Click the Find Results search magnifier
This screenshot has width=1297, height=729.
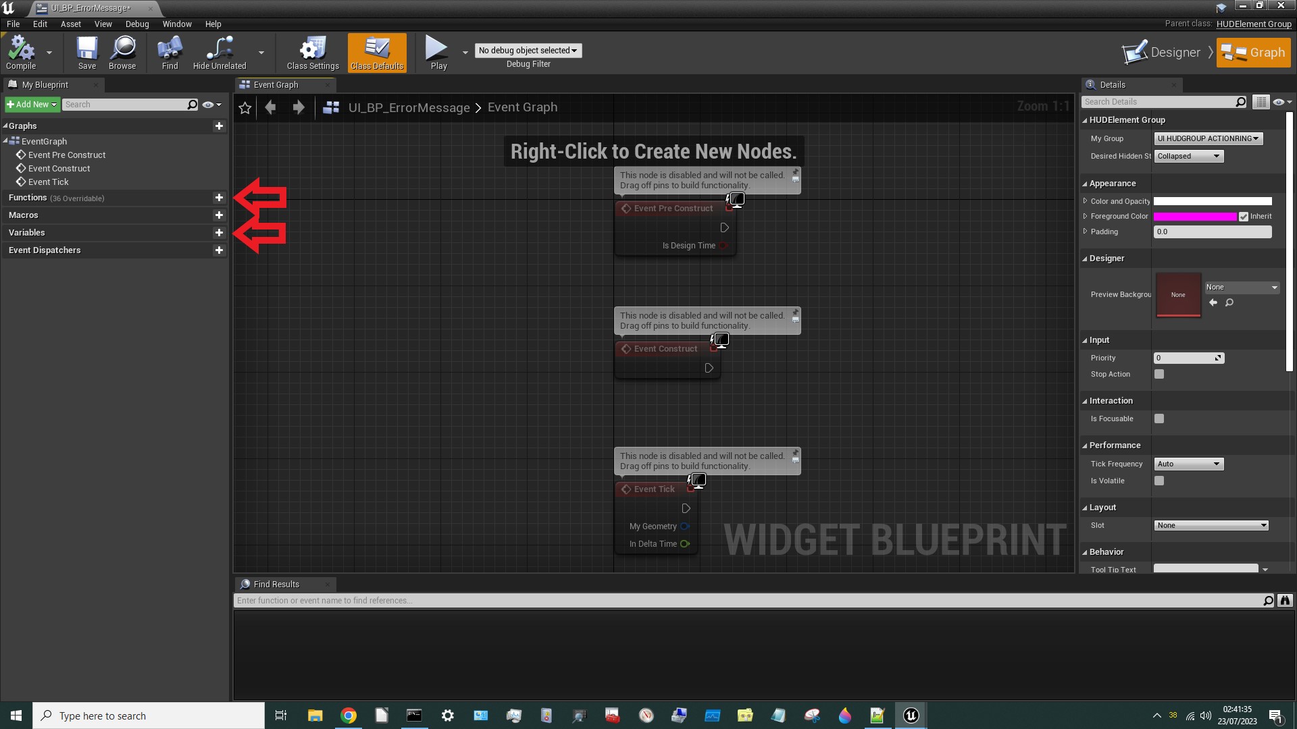click(1268, 601)
